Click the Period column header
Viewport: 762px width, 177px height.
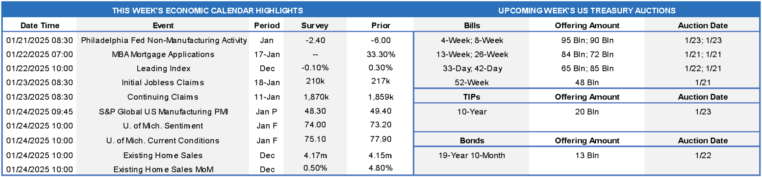click(267, 25)
